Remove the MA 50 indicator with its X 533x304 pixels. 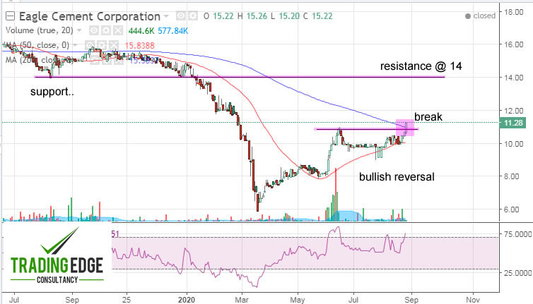[114, 45]
